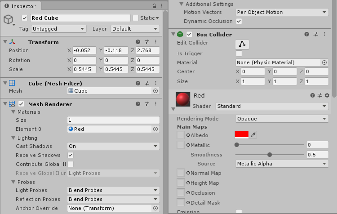Open the Rendering Mode dropdown
This screenshot has width=337, height=214.
coord(282,119)
